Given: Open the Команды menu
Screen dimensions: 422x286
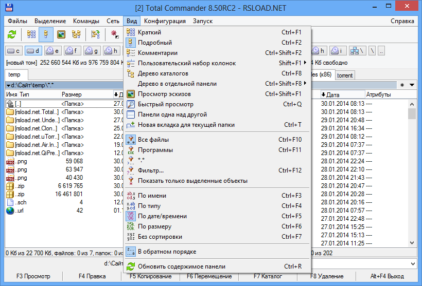Looking at the screenshot, I should [x=86, y=21].
